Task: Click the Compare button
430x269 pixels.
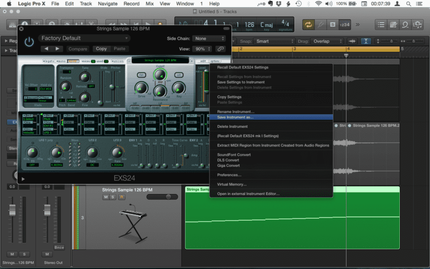Action: click(x=77, y=49)
